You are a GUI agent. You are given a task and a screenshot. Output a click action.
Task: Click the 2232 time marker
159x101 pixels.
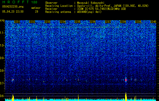click(32, 22)
